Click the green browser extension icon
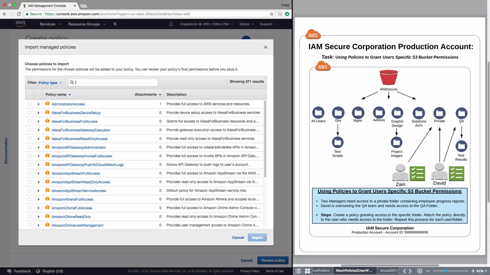This screenshot has height=275, width=490. 287,14
